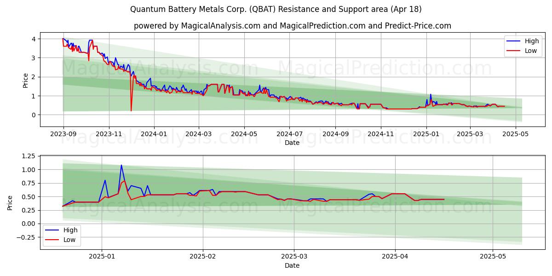
Task: Click the '2024-05' tick label
Action: (244, 133)
